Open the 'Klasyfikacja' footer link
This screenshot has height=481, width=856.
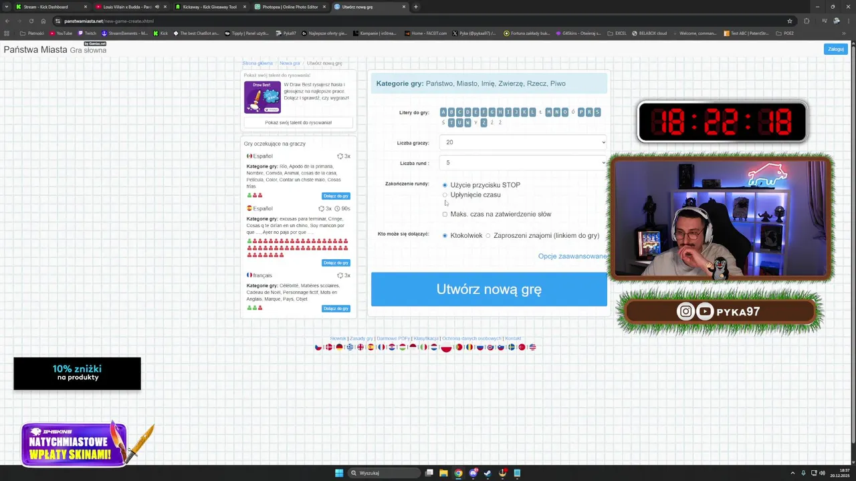[x=426, y=339]
